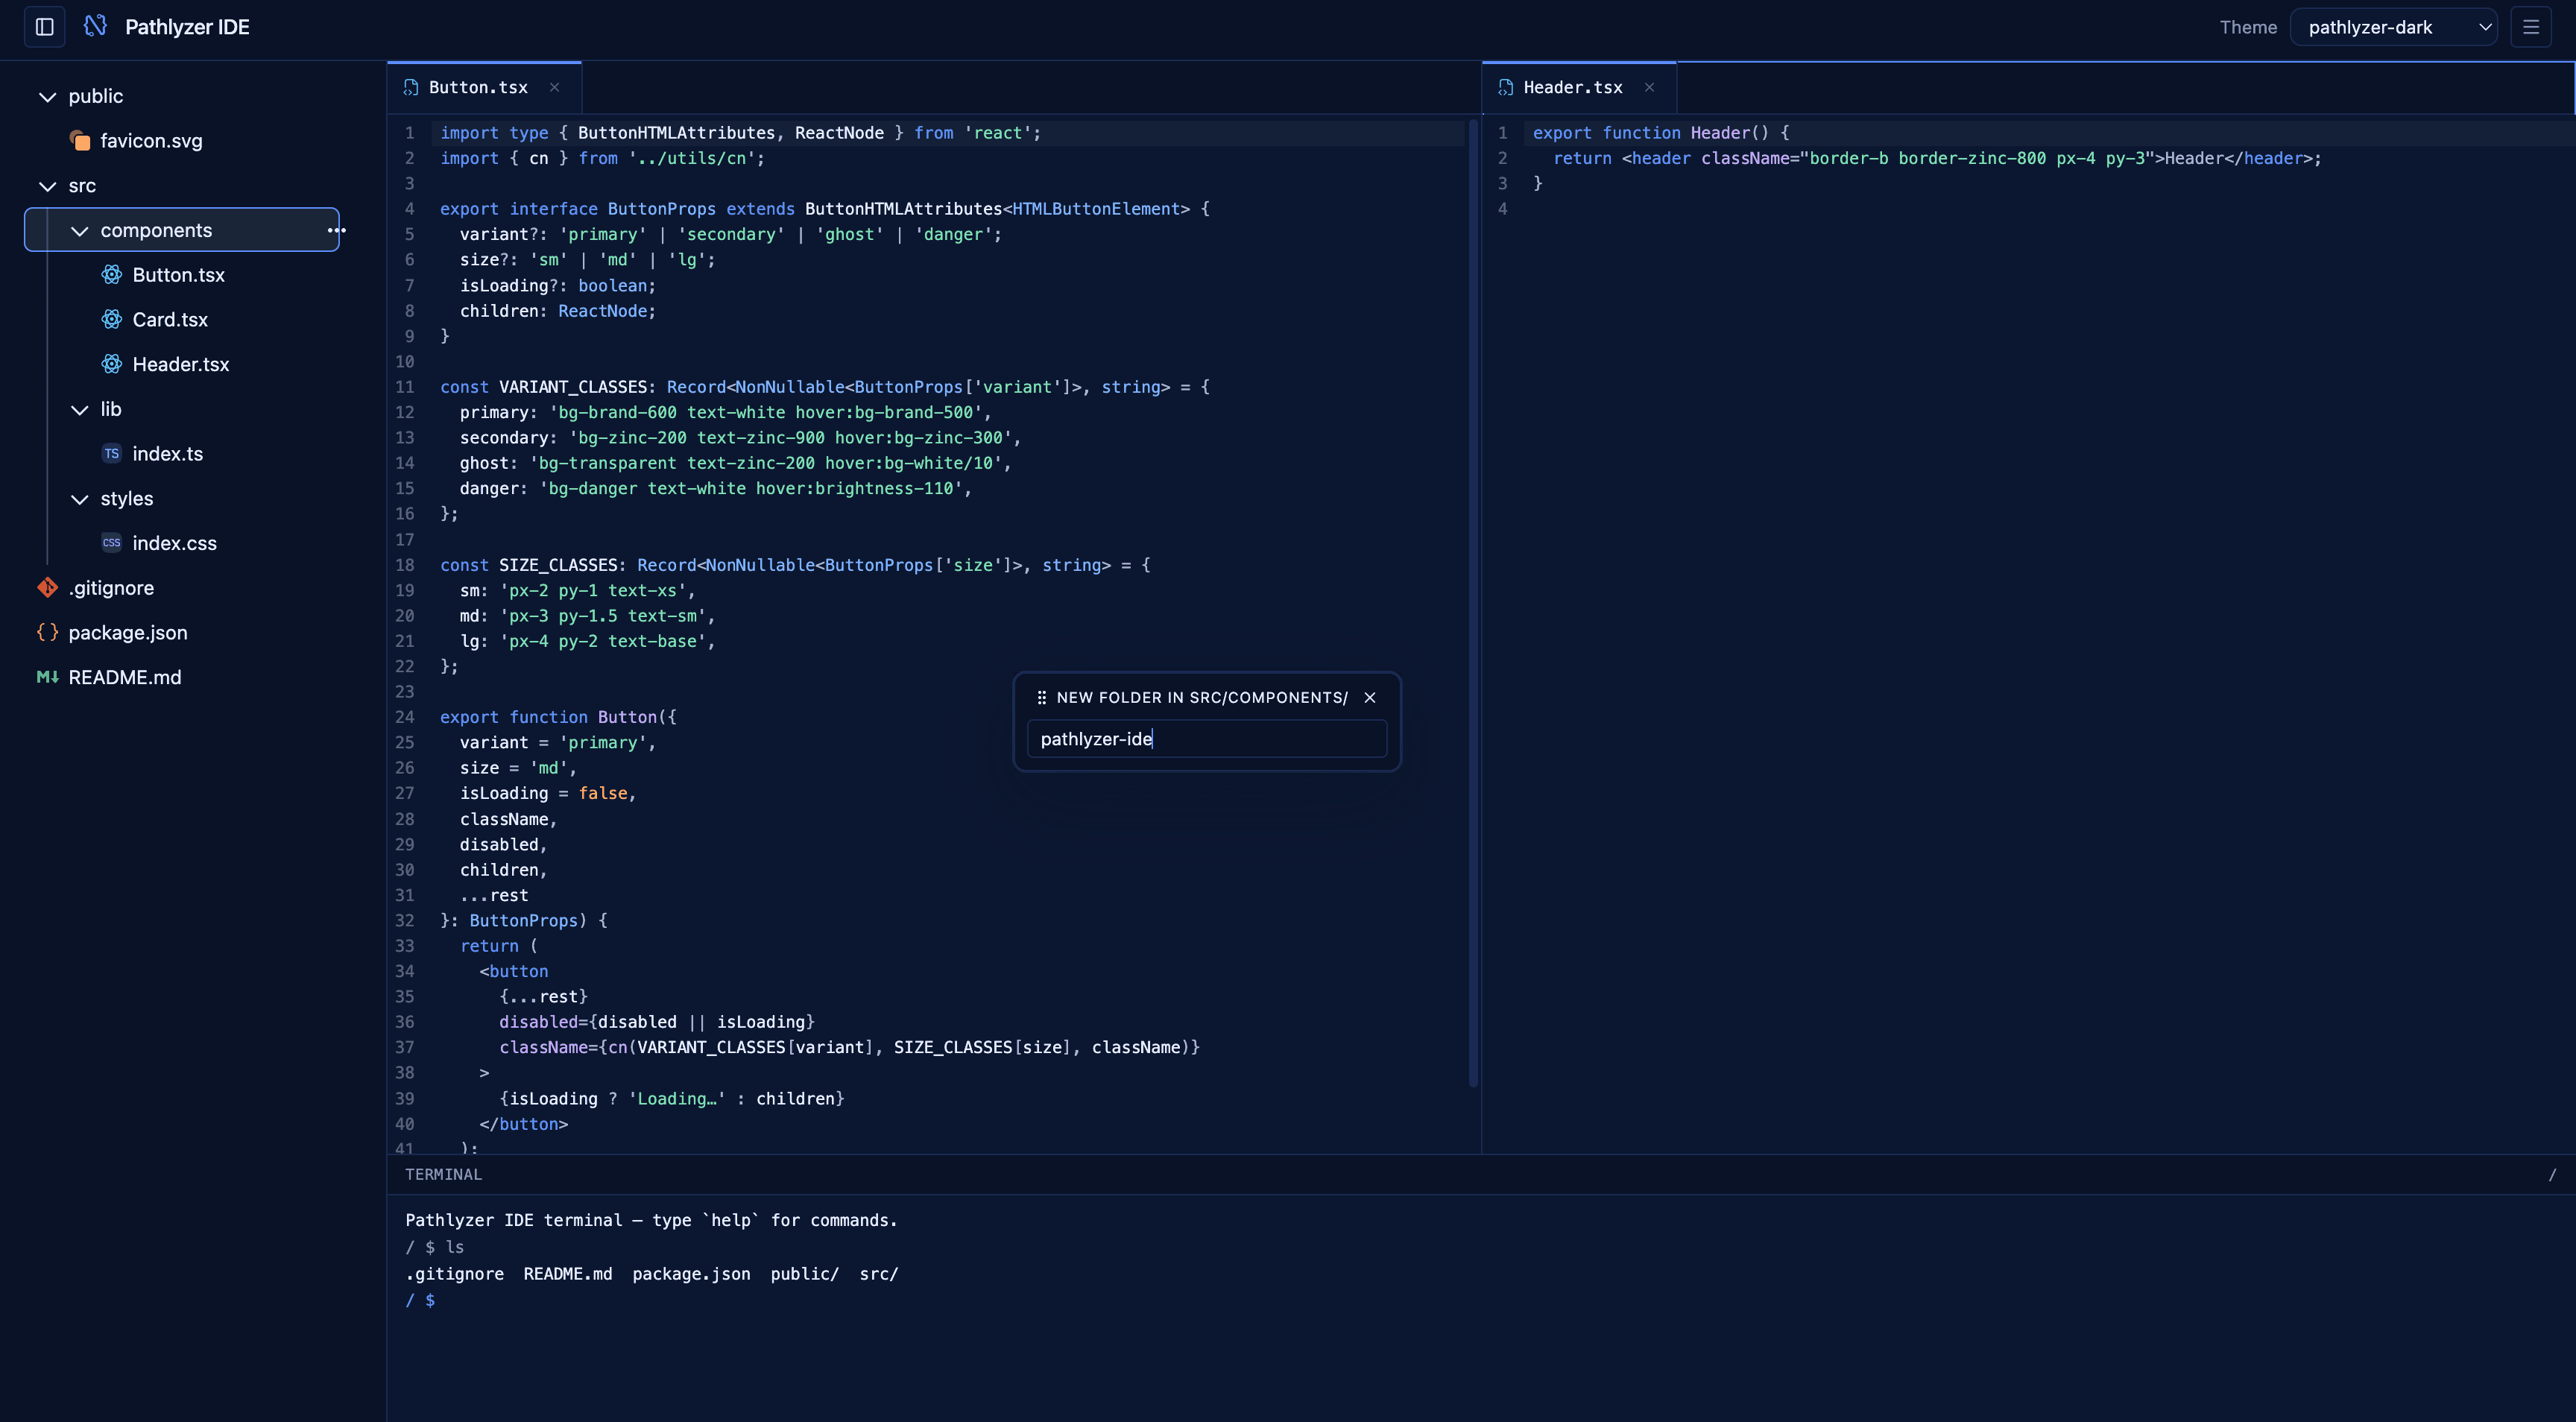Open the pathlyzer-dark theme dropdown

click(2393, 27)
